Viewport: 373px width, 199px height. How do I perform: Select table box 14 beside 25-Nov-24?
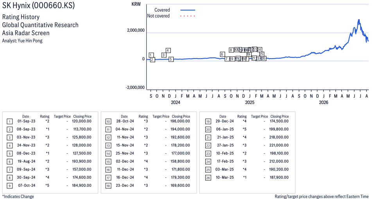(x=108, y=154)
